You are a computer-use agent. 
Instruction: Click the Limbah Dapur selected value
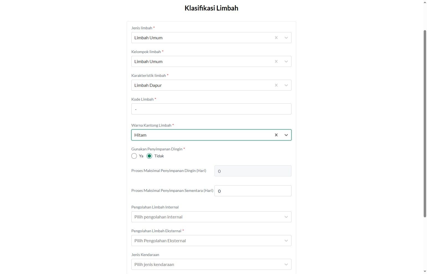(x=148, y=85)
